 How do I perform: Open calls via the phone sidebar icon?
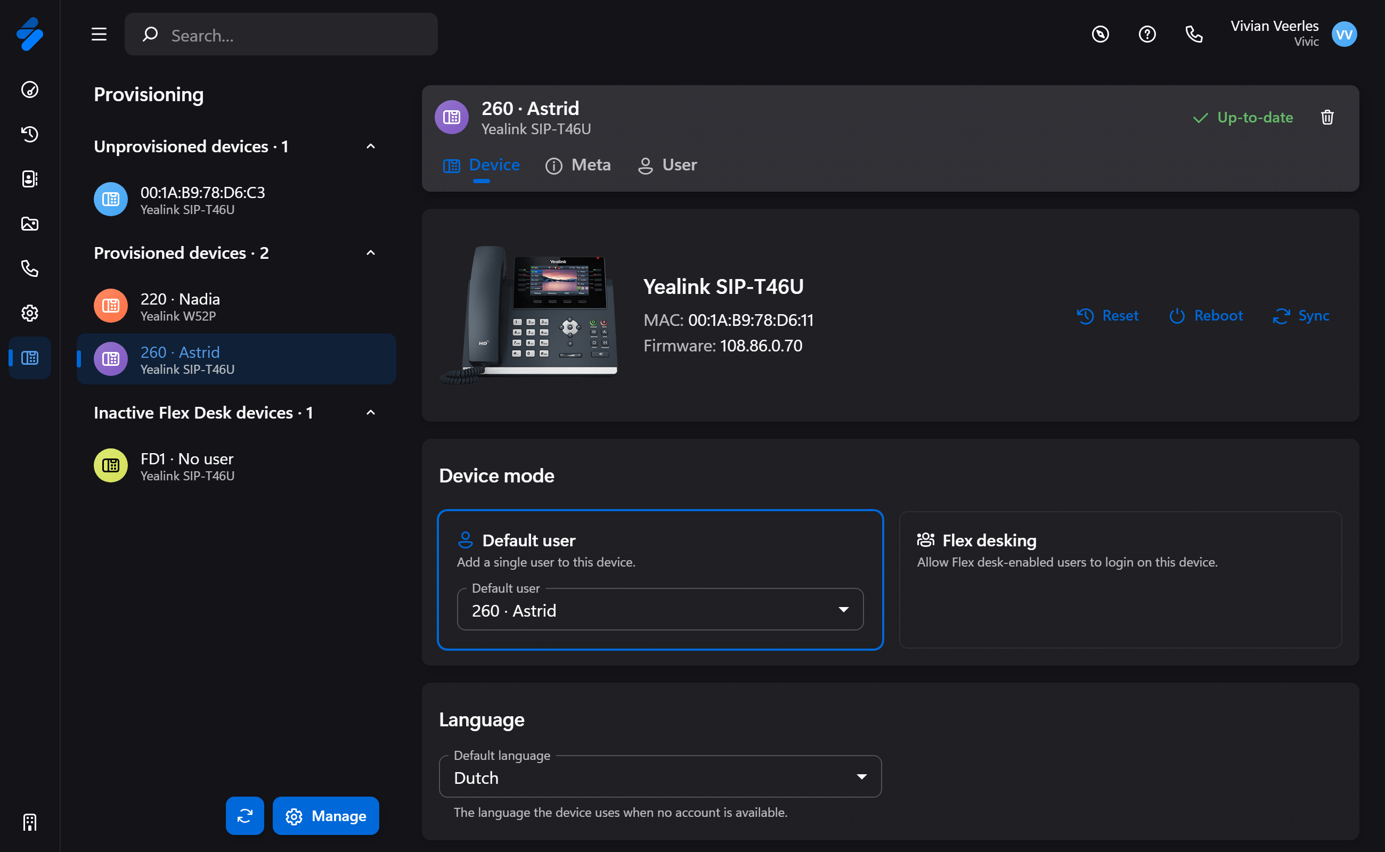pyautogui.click(x=29, y=269)
